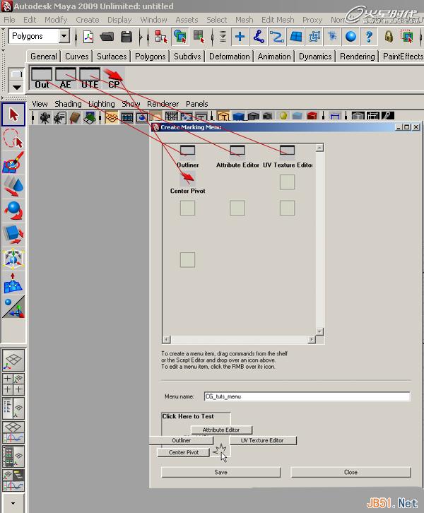Image resolution: width=424 pixels, height=513 pixels.
Task: Click the Menu name input field
Action: click(307, 396)
